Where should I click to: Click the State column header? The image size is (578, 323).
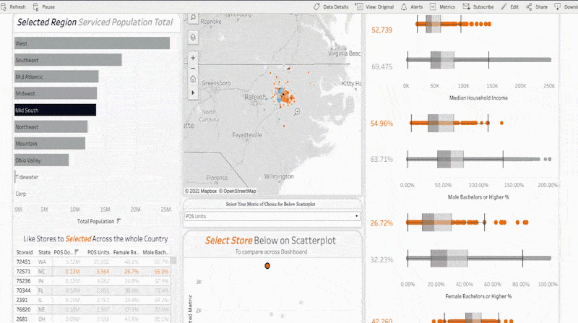click(44, 252)
